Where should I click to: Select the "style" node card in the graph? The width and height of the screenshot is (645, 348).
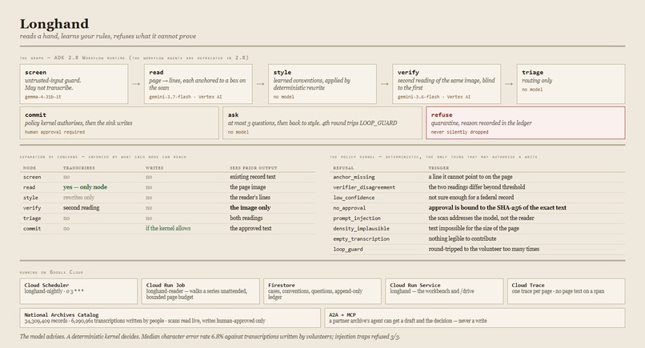coord(322,84)
